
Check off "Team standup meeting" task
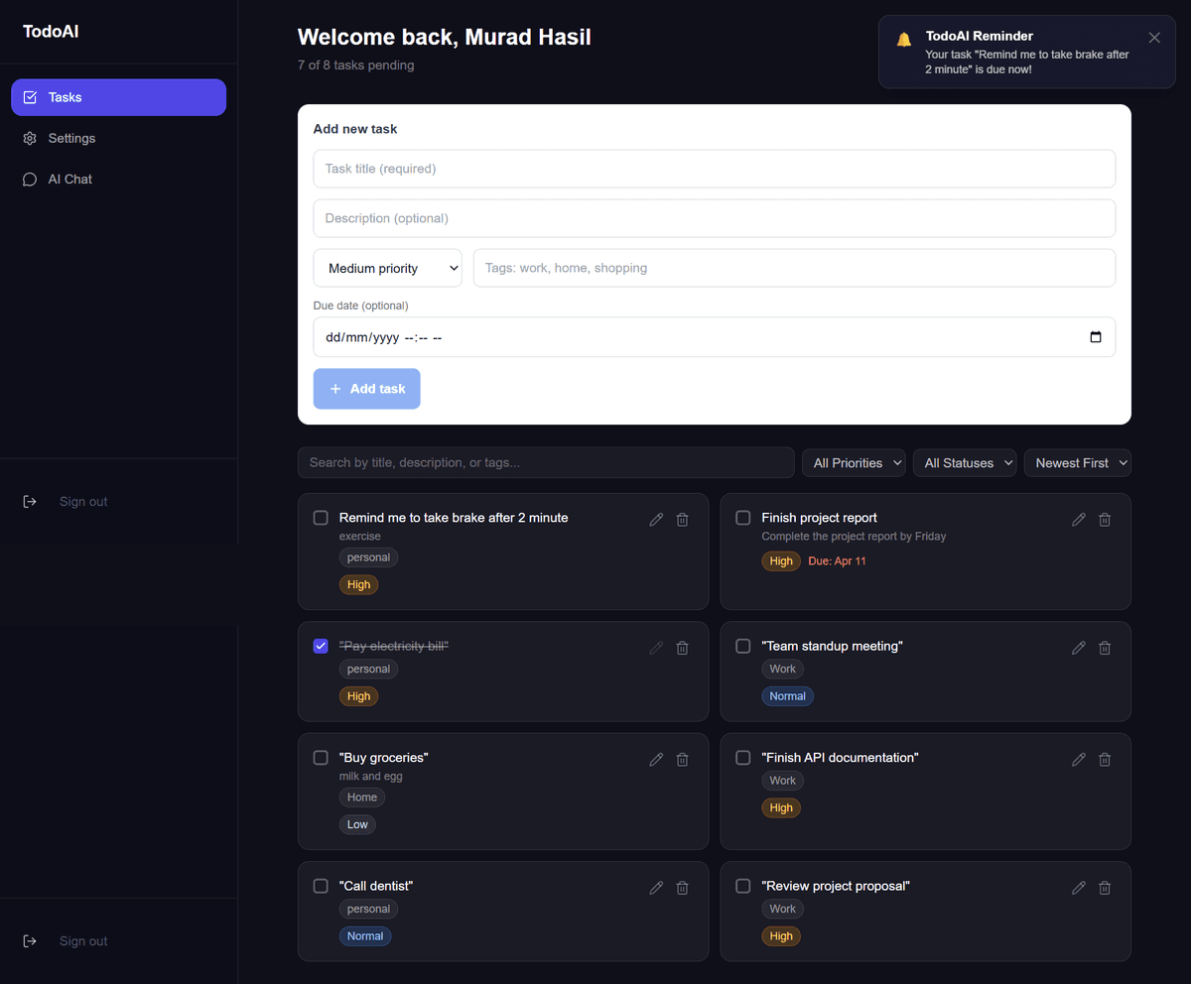(743, 646)
